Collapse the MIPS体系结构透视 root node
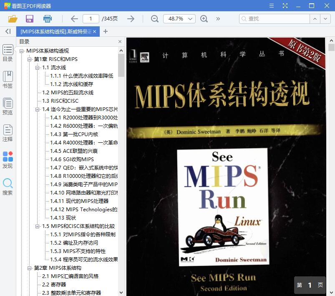 point(21,51)
